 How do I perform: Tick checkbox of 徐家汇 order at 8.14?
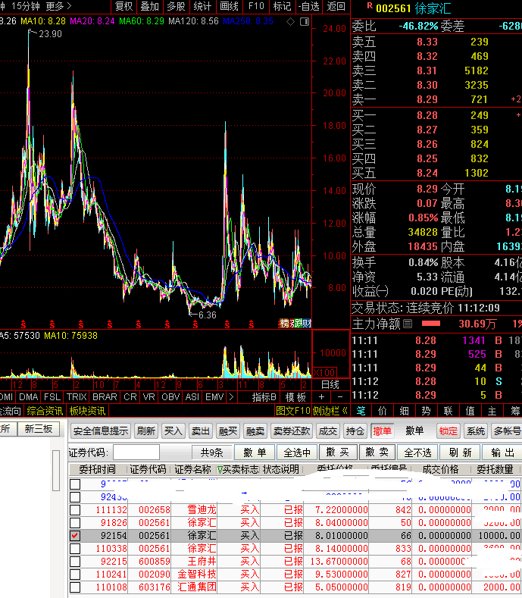(75, 549)
